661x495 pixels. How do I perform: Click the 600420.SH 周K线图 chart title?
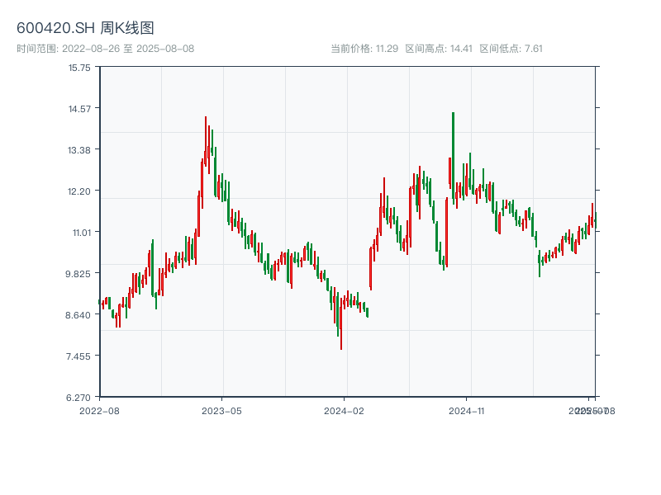click(85, 28)
